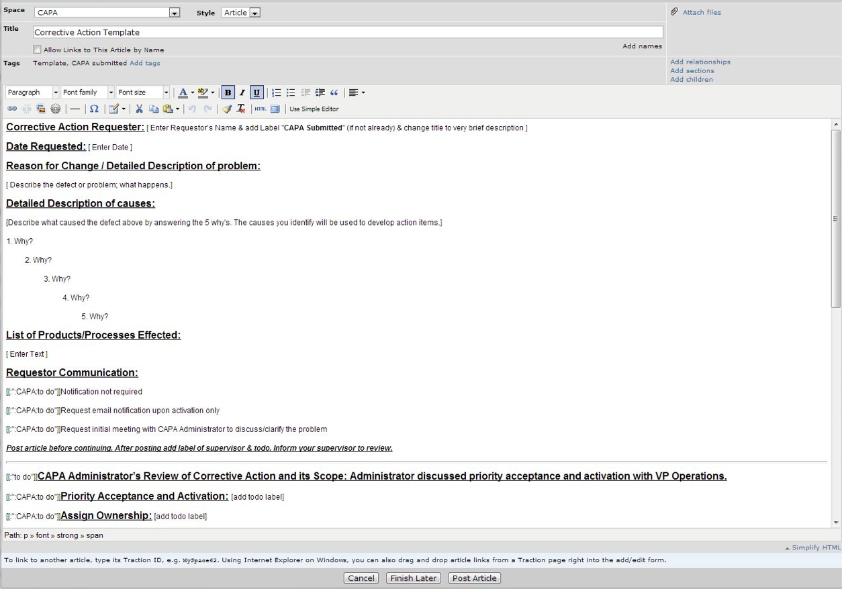The width and height of the screenshot is (842, 589).
Task: Click the Add tags link
Action: coord(144,63)
